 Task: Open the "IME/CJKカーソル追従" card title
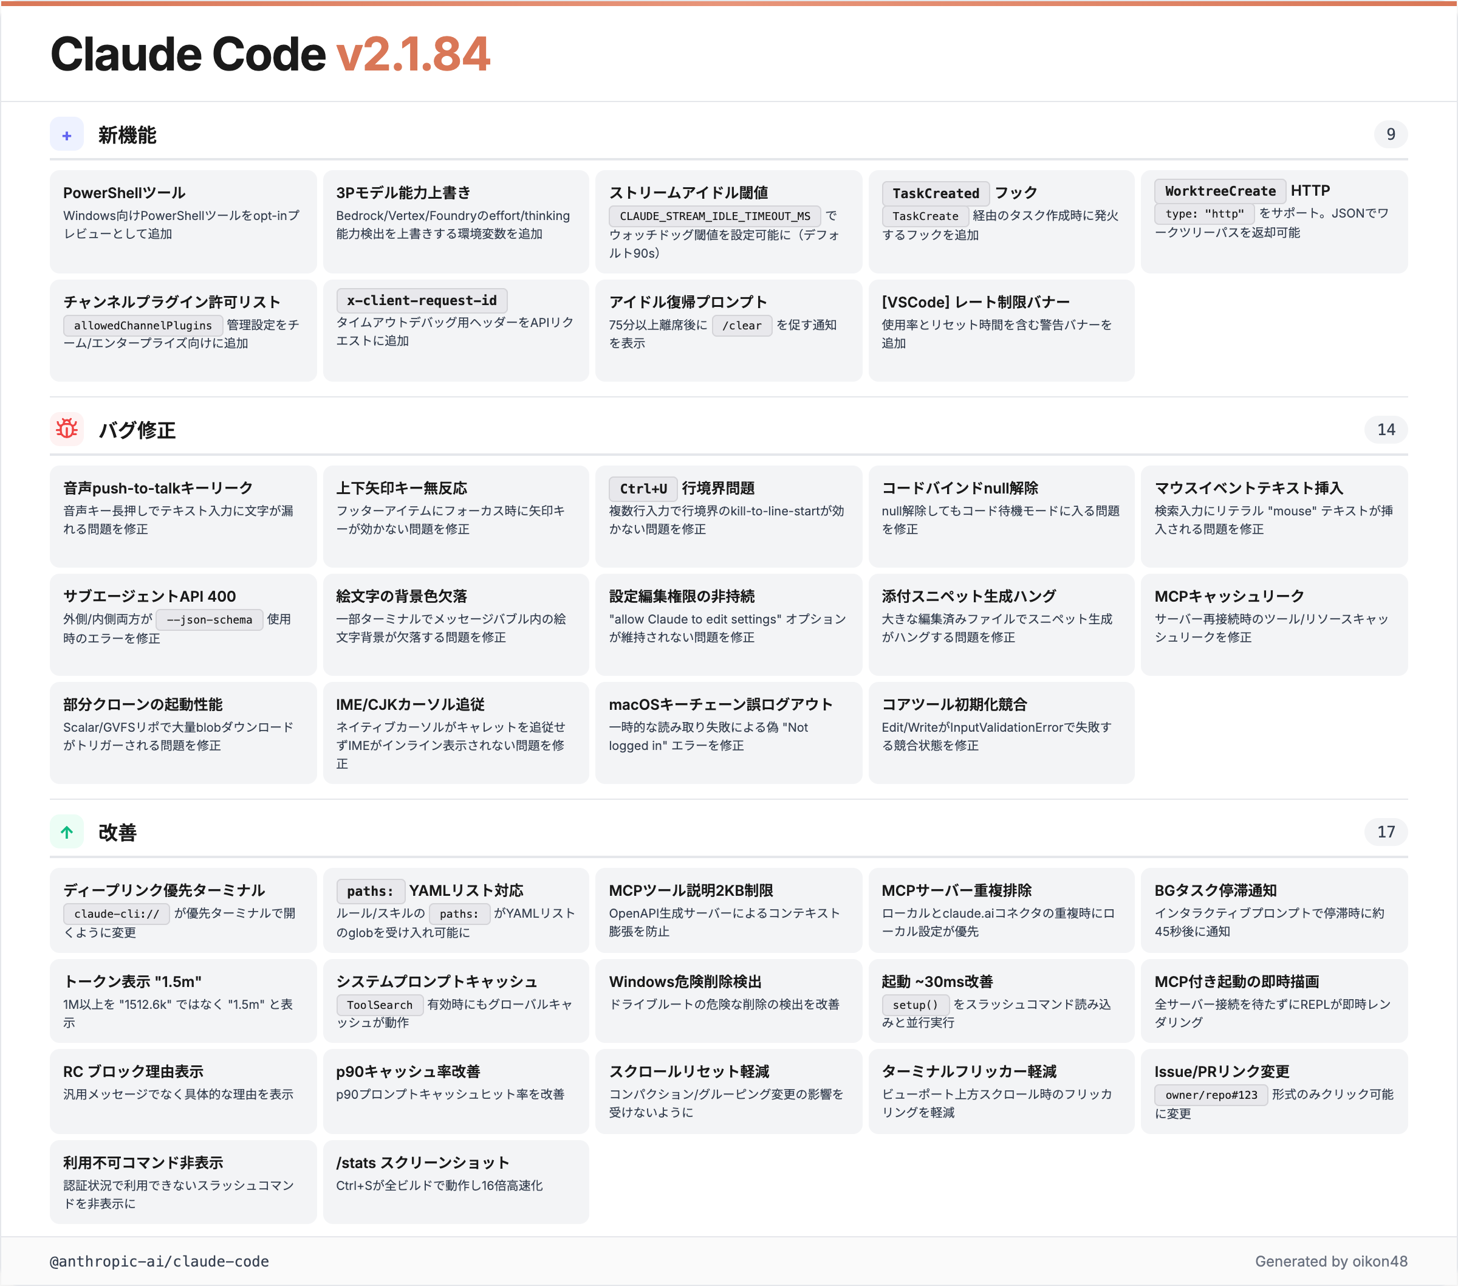[x=410, y=704]
